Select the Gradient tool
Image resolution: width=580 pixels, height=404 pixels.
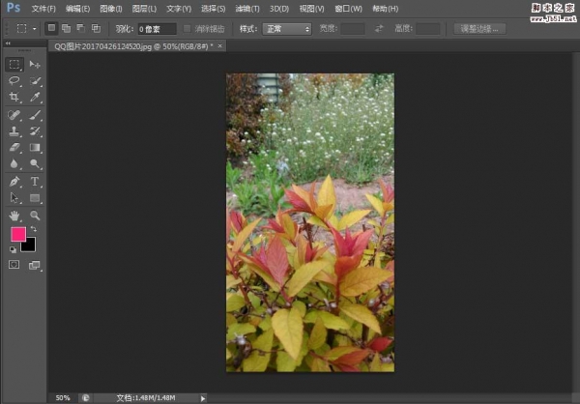click(35, 148)
